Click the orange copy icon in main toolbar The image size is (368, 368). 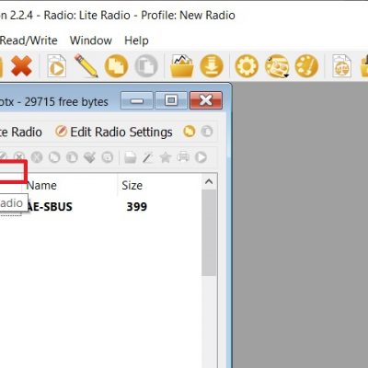pyautogui.click(x=116, y=66)
